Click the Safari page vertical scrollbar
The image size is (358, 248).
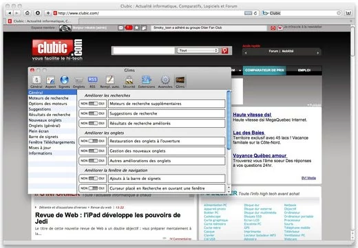pos(352,41)
